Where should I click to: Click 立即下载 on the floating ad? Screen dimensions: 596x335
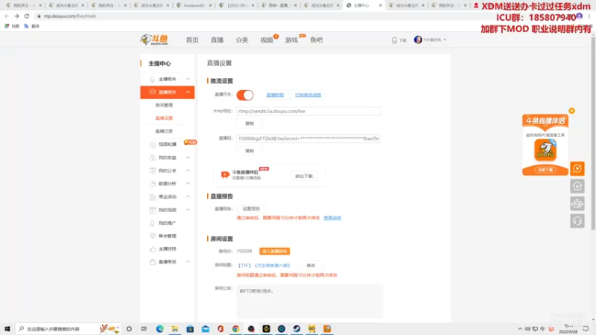coord(545,170)
